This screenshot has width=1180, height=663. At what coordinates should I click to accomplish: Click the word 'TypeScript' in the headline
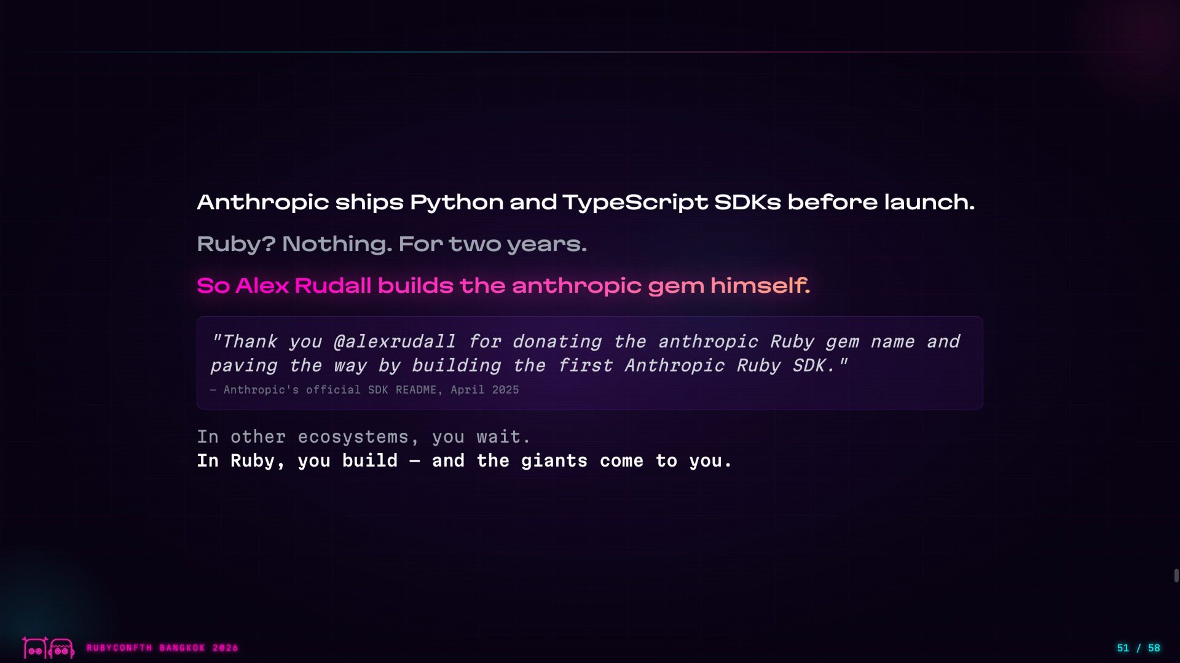tap(635, 202)
